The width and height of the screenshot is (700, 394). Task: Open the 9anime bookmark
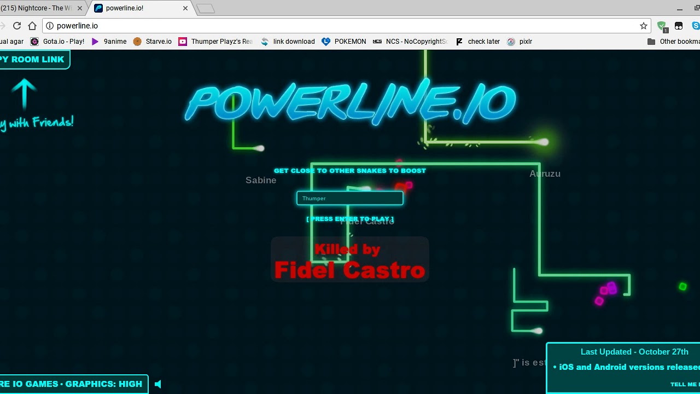click(109, 42)
